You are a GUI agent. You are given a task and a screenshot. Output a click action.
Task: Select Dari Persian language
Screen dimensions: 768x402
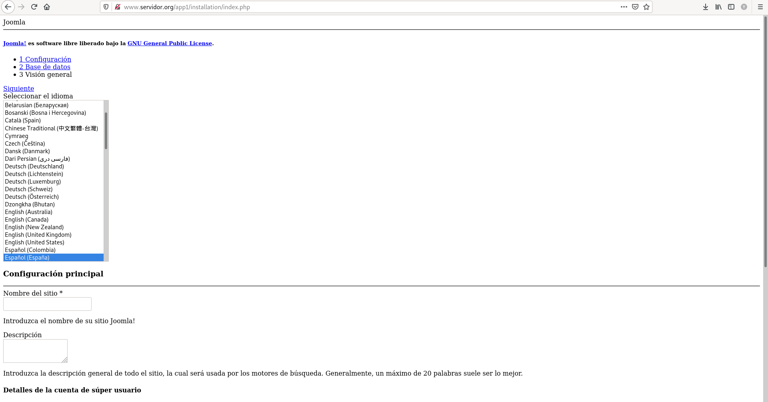[54, 159]
